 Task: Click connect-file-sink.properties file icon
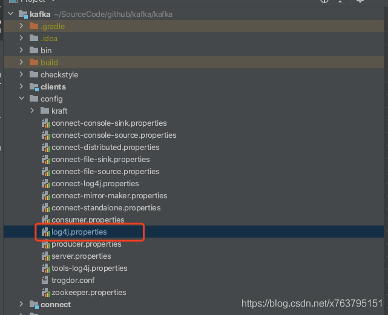point(45,160)
